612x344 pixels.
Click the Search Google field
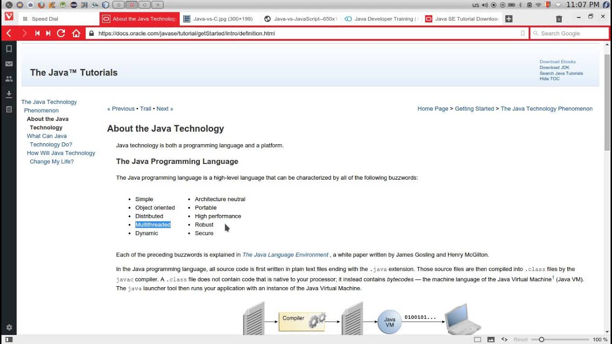tap(569, 33)
